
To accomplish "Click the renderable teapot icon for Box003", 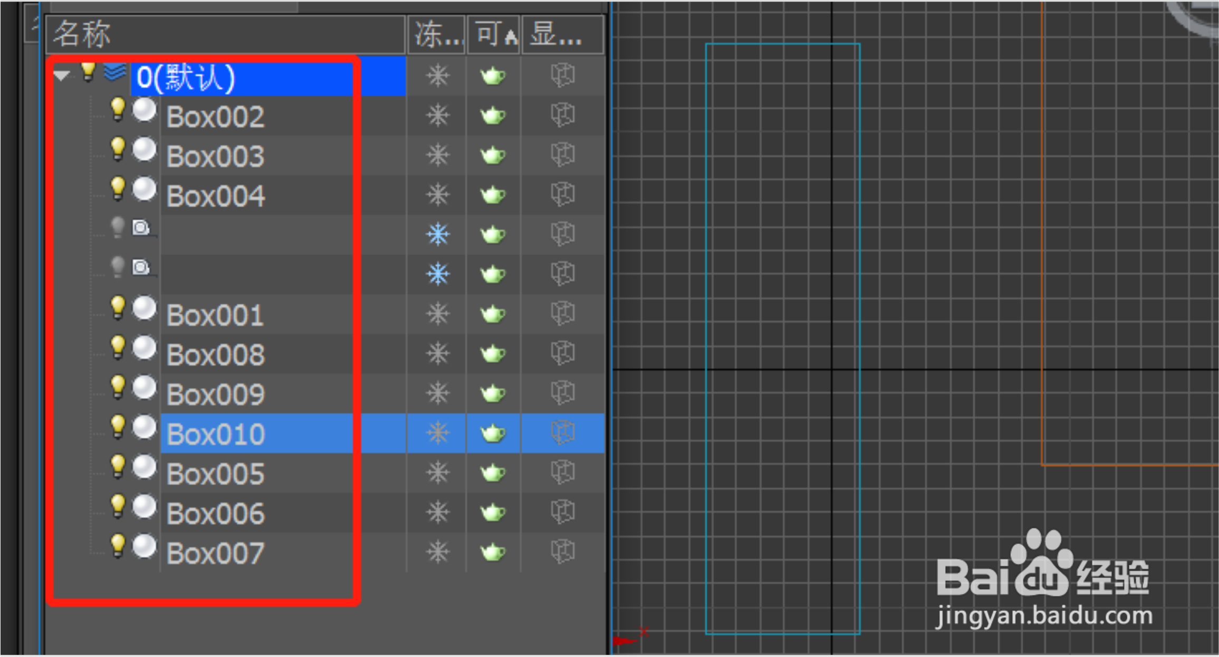I will point(493,156).
